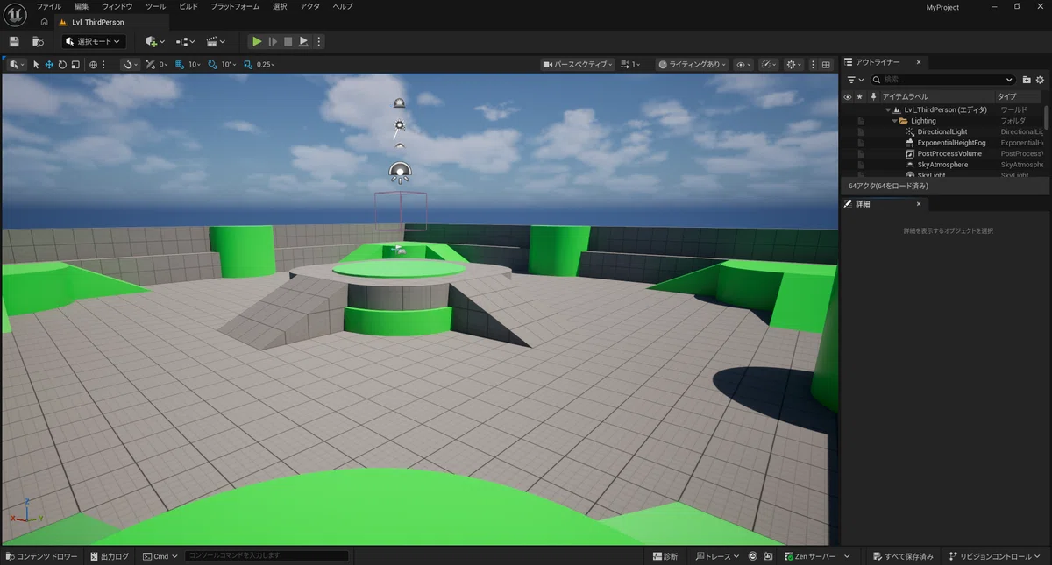Open the quick add actor cube icon
This screenshot has height=565, width=1052.
point(155,41)
